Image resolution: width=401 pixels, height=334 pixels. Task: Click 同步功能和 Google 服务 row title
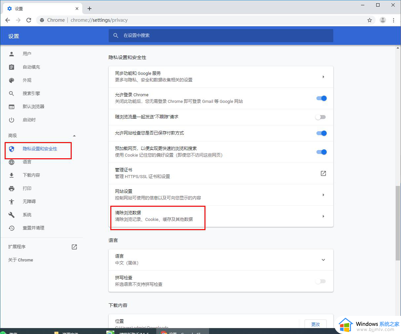138,73
